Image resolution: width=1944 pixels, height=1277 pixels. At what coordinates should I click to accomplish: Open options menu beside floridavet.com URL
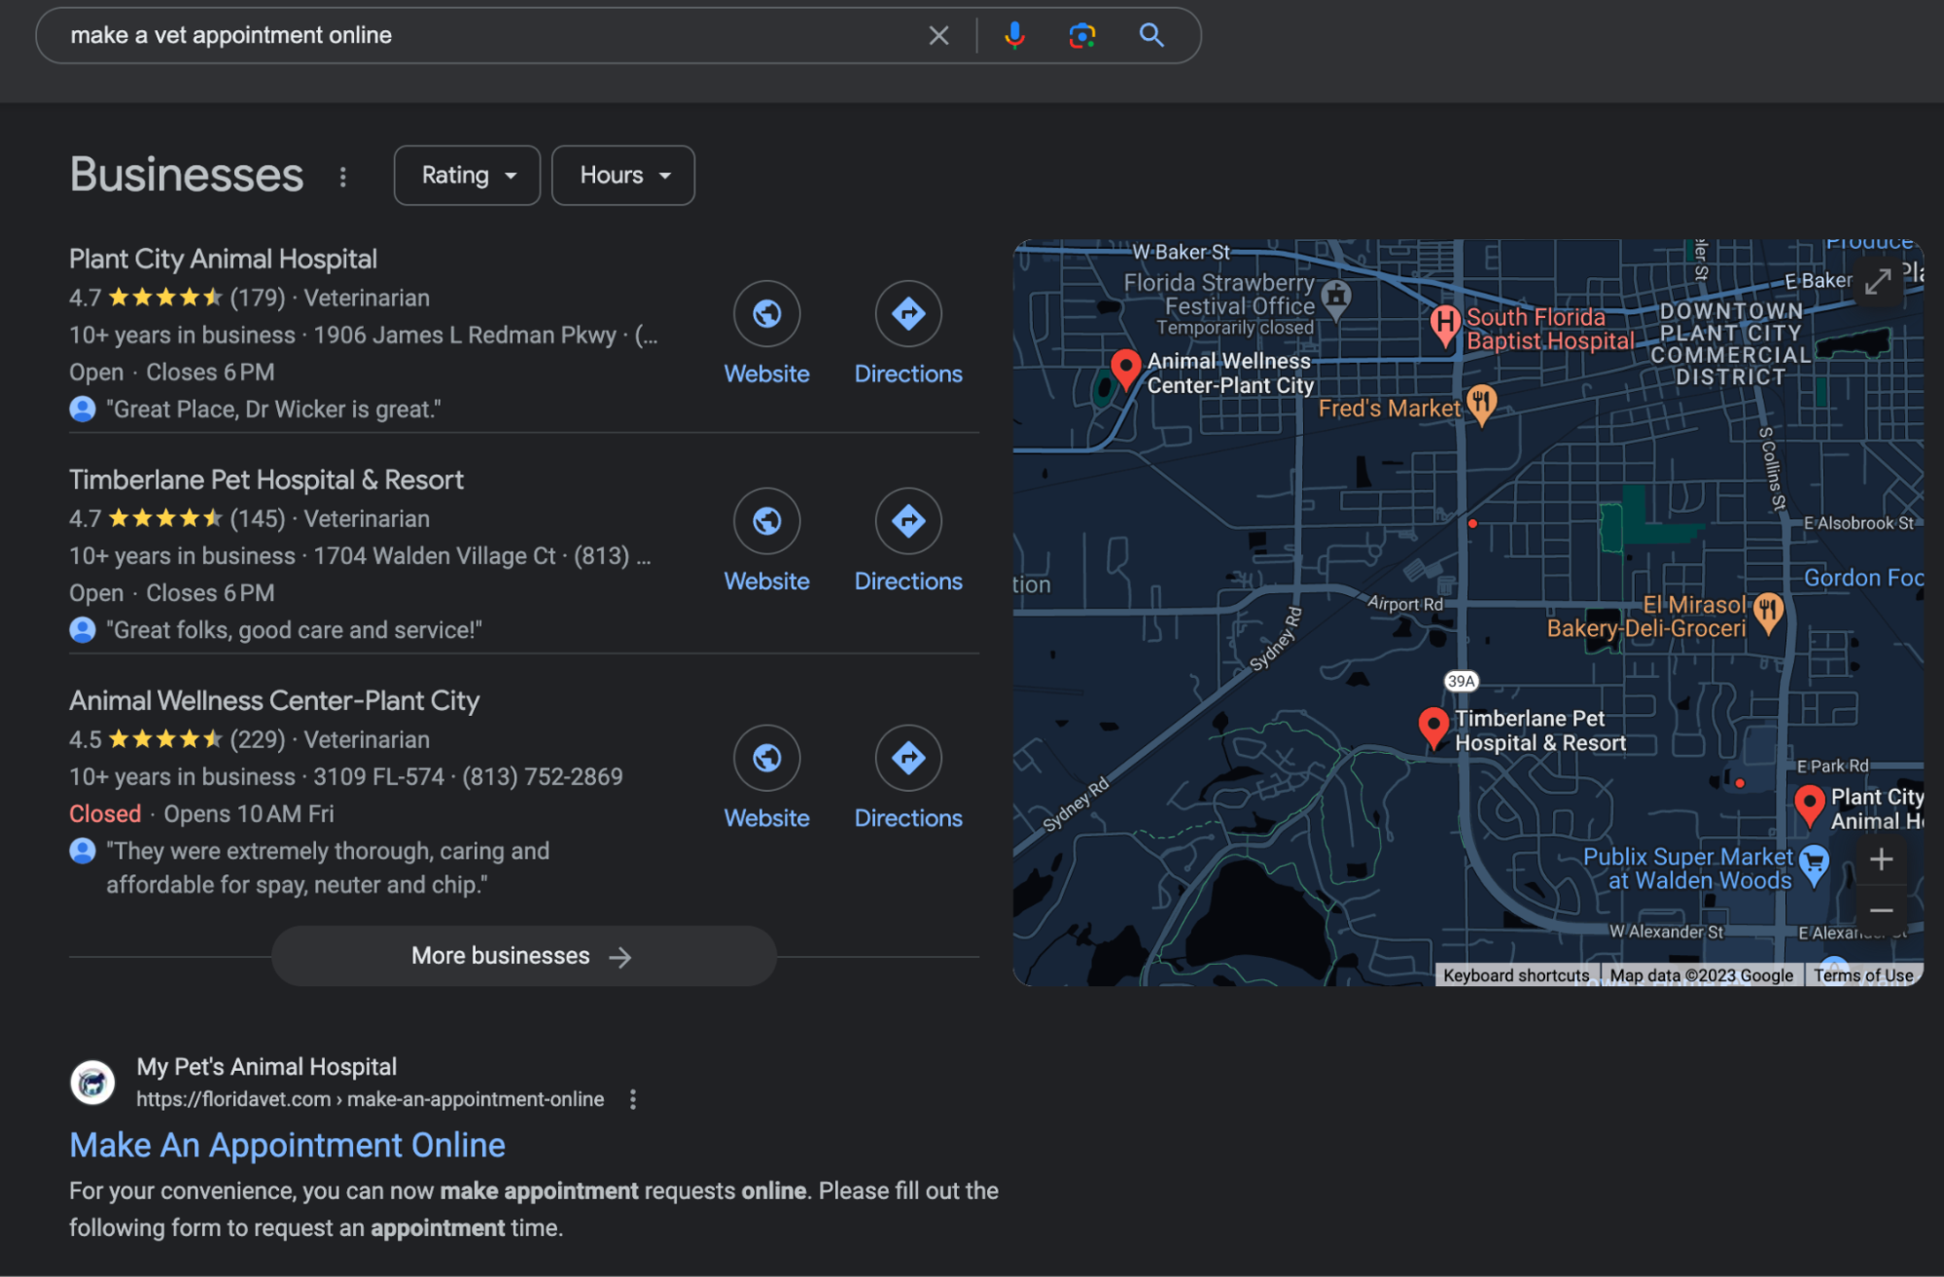(633, 1099)
